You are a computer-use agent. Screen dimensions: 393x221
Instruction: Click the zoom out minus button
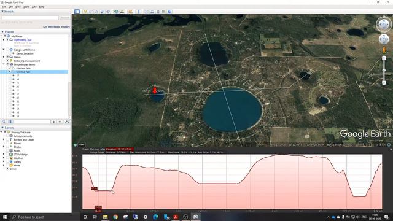click(384, 83)
